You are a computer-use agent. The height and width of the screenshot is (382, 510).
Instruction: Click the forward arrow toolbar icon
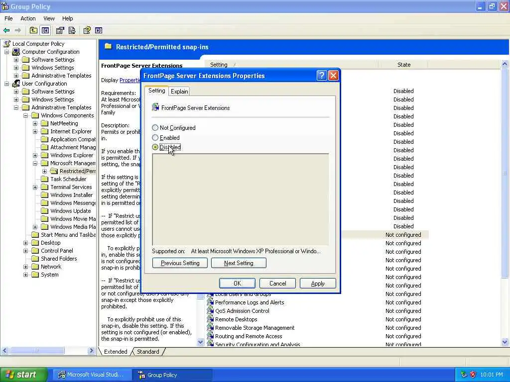18,30
